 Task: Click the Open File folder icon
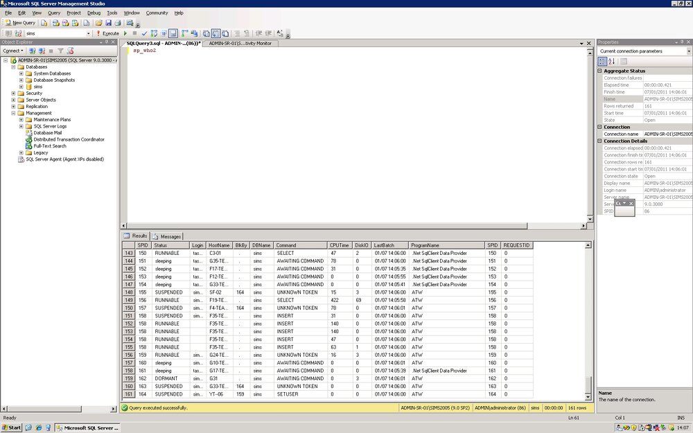(x=98, y=23)
